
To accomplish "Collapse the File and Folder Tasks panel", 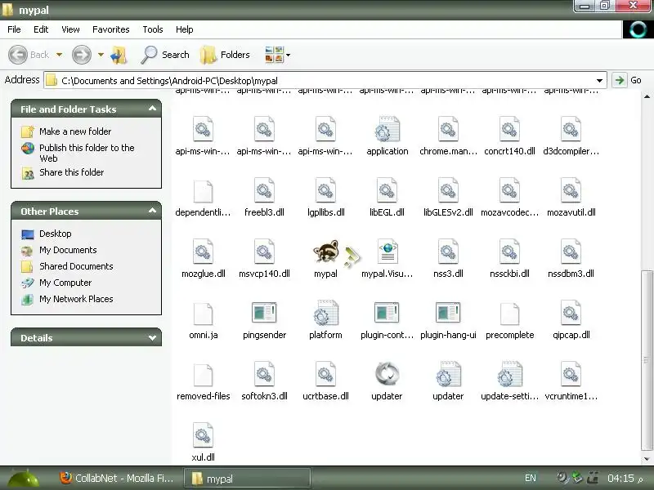I will click(x=152, y=109).
